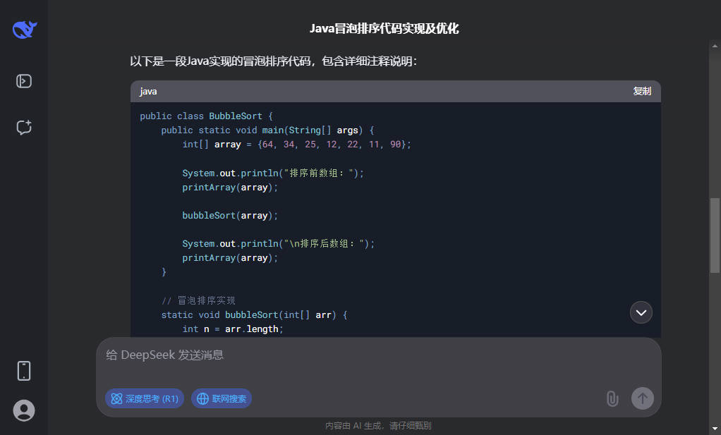
Task: Toggle the 深度思考 (R1) deep thinking mode
Action: pos(145,399)
